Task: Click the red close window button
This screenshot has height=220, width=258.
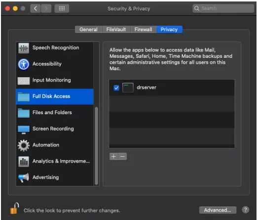Action: (7, 8)
